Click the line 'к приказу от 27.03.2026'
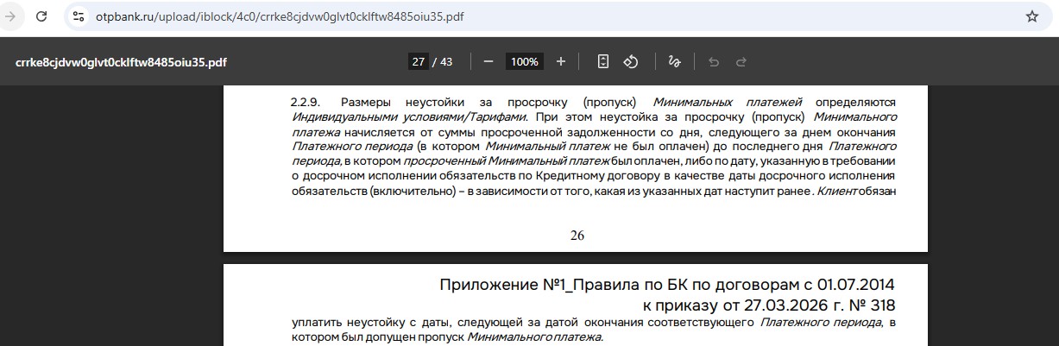 (x=768, y=305)
